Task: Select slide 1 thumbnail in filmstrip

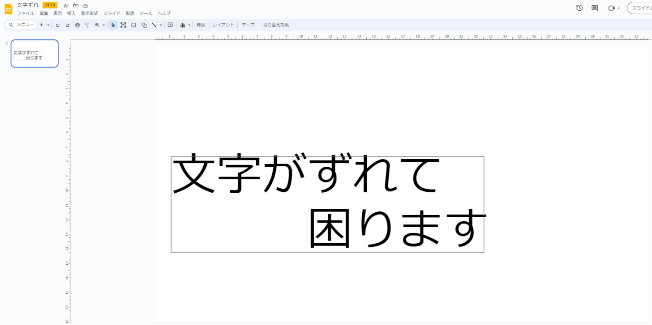Action: tap(34, 54)
